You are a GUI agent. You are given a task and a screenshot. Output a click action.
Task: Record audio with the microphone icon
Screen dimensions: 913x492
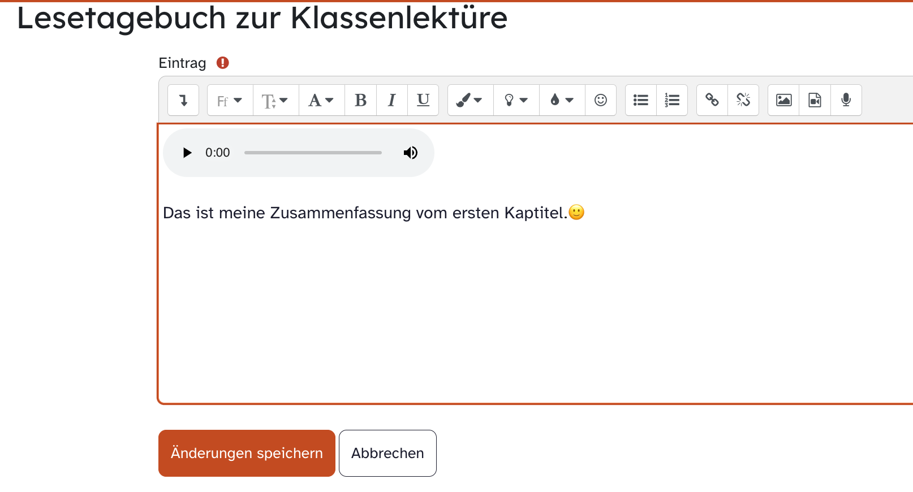coord(846,100)
